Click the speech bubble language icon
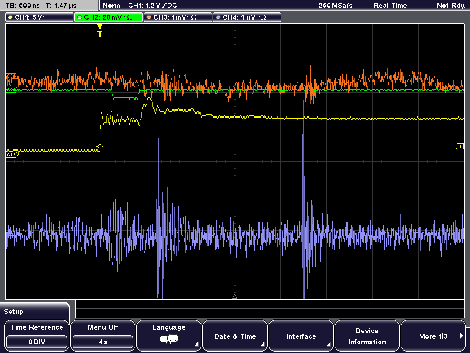470x353 pixels. 169,340
